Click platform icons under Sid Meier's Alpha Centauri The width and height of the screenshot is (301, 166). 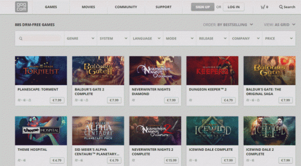pos(79,160)
